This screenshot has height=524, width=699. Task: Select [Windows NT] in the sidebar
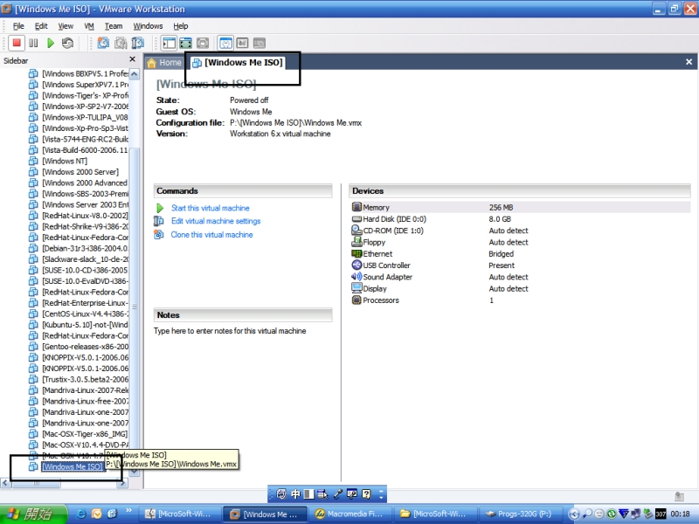(x=65, y=161)
